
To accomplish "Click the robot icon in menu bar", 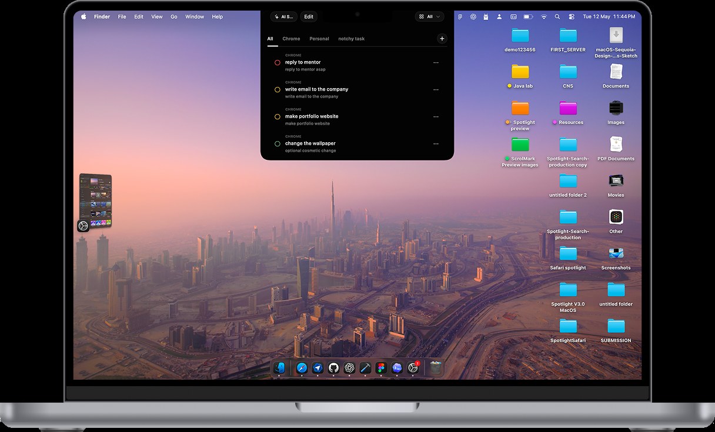I will click(x=486, y=17).
